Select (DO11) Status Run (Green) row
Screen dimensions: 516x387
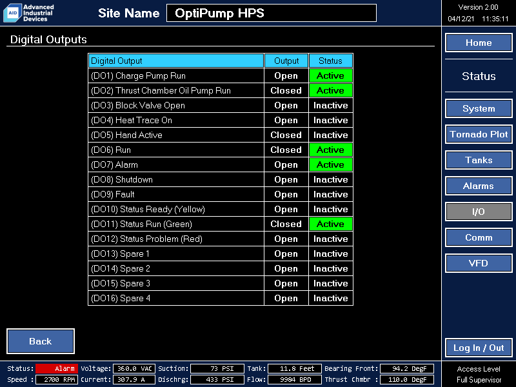tap(221, 224)
